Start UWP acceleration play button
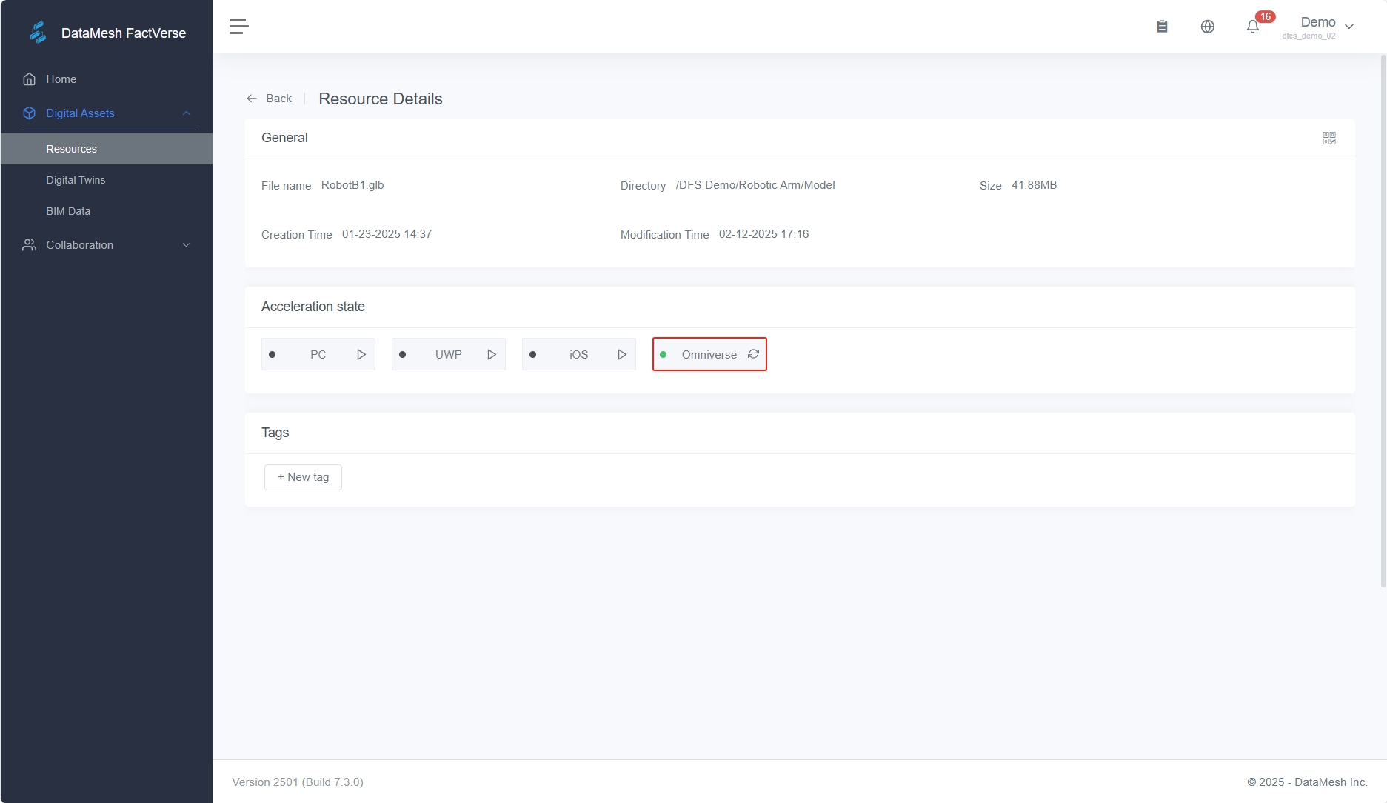This screenshot has height=803, width=1387. 492,355
